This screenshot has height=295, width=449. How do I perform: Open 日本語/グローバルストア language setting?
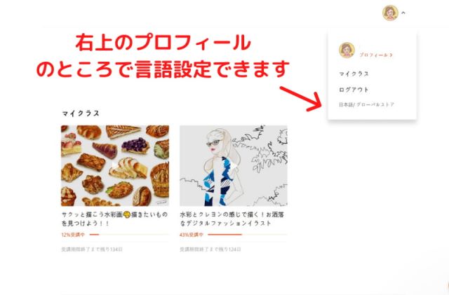coord(366,104)
